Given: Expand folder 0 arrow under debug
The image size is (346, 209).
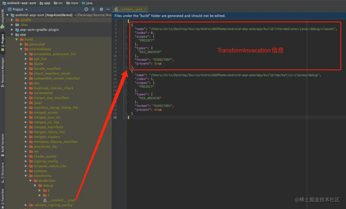Looking at the screenshot, I should (40, 190).
